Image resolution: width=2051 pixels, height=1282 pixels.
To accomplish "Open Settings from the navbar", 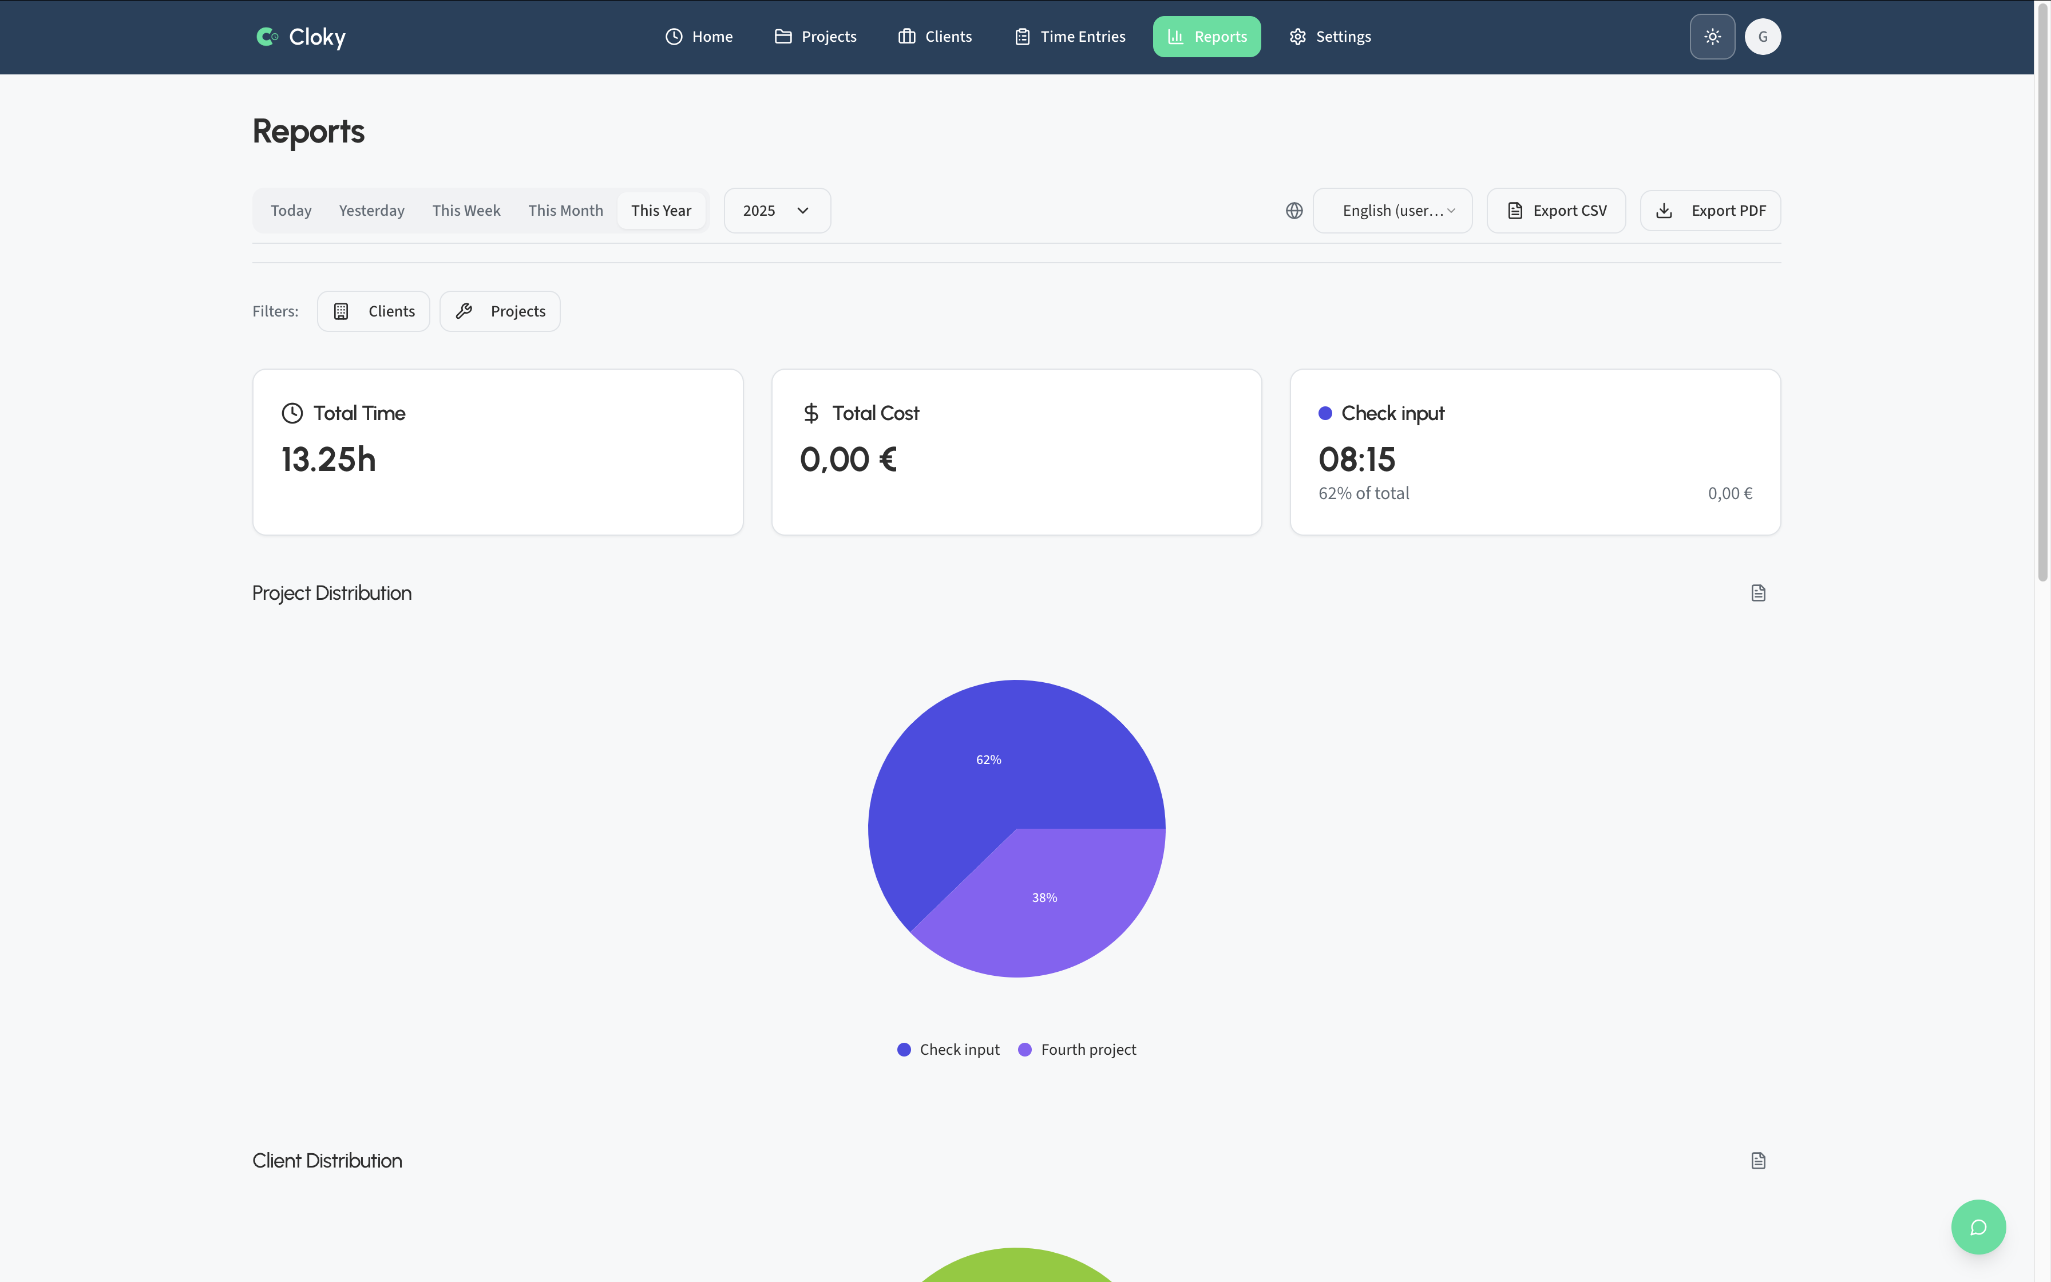I will pyautogui.click(x=1330, y=37).
